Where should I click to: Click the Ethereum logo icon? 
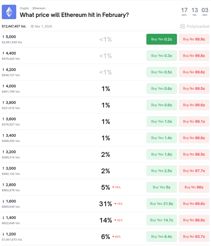pyautogui.click(x=9, y=12)
